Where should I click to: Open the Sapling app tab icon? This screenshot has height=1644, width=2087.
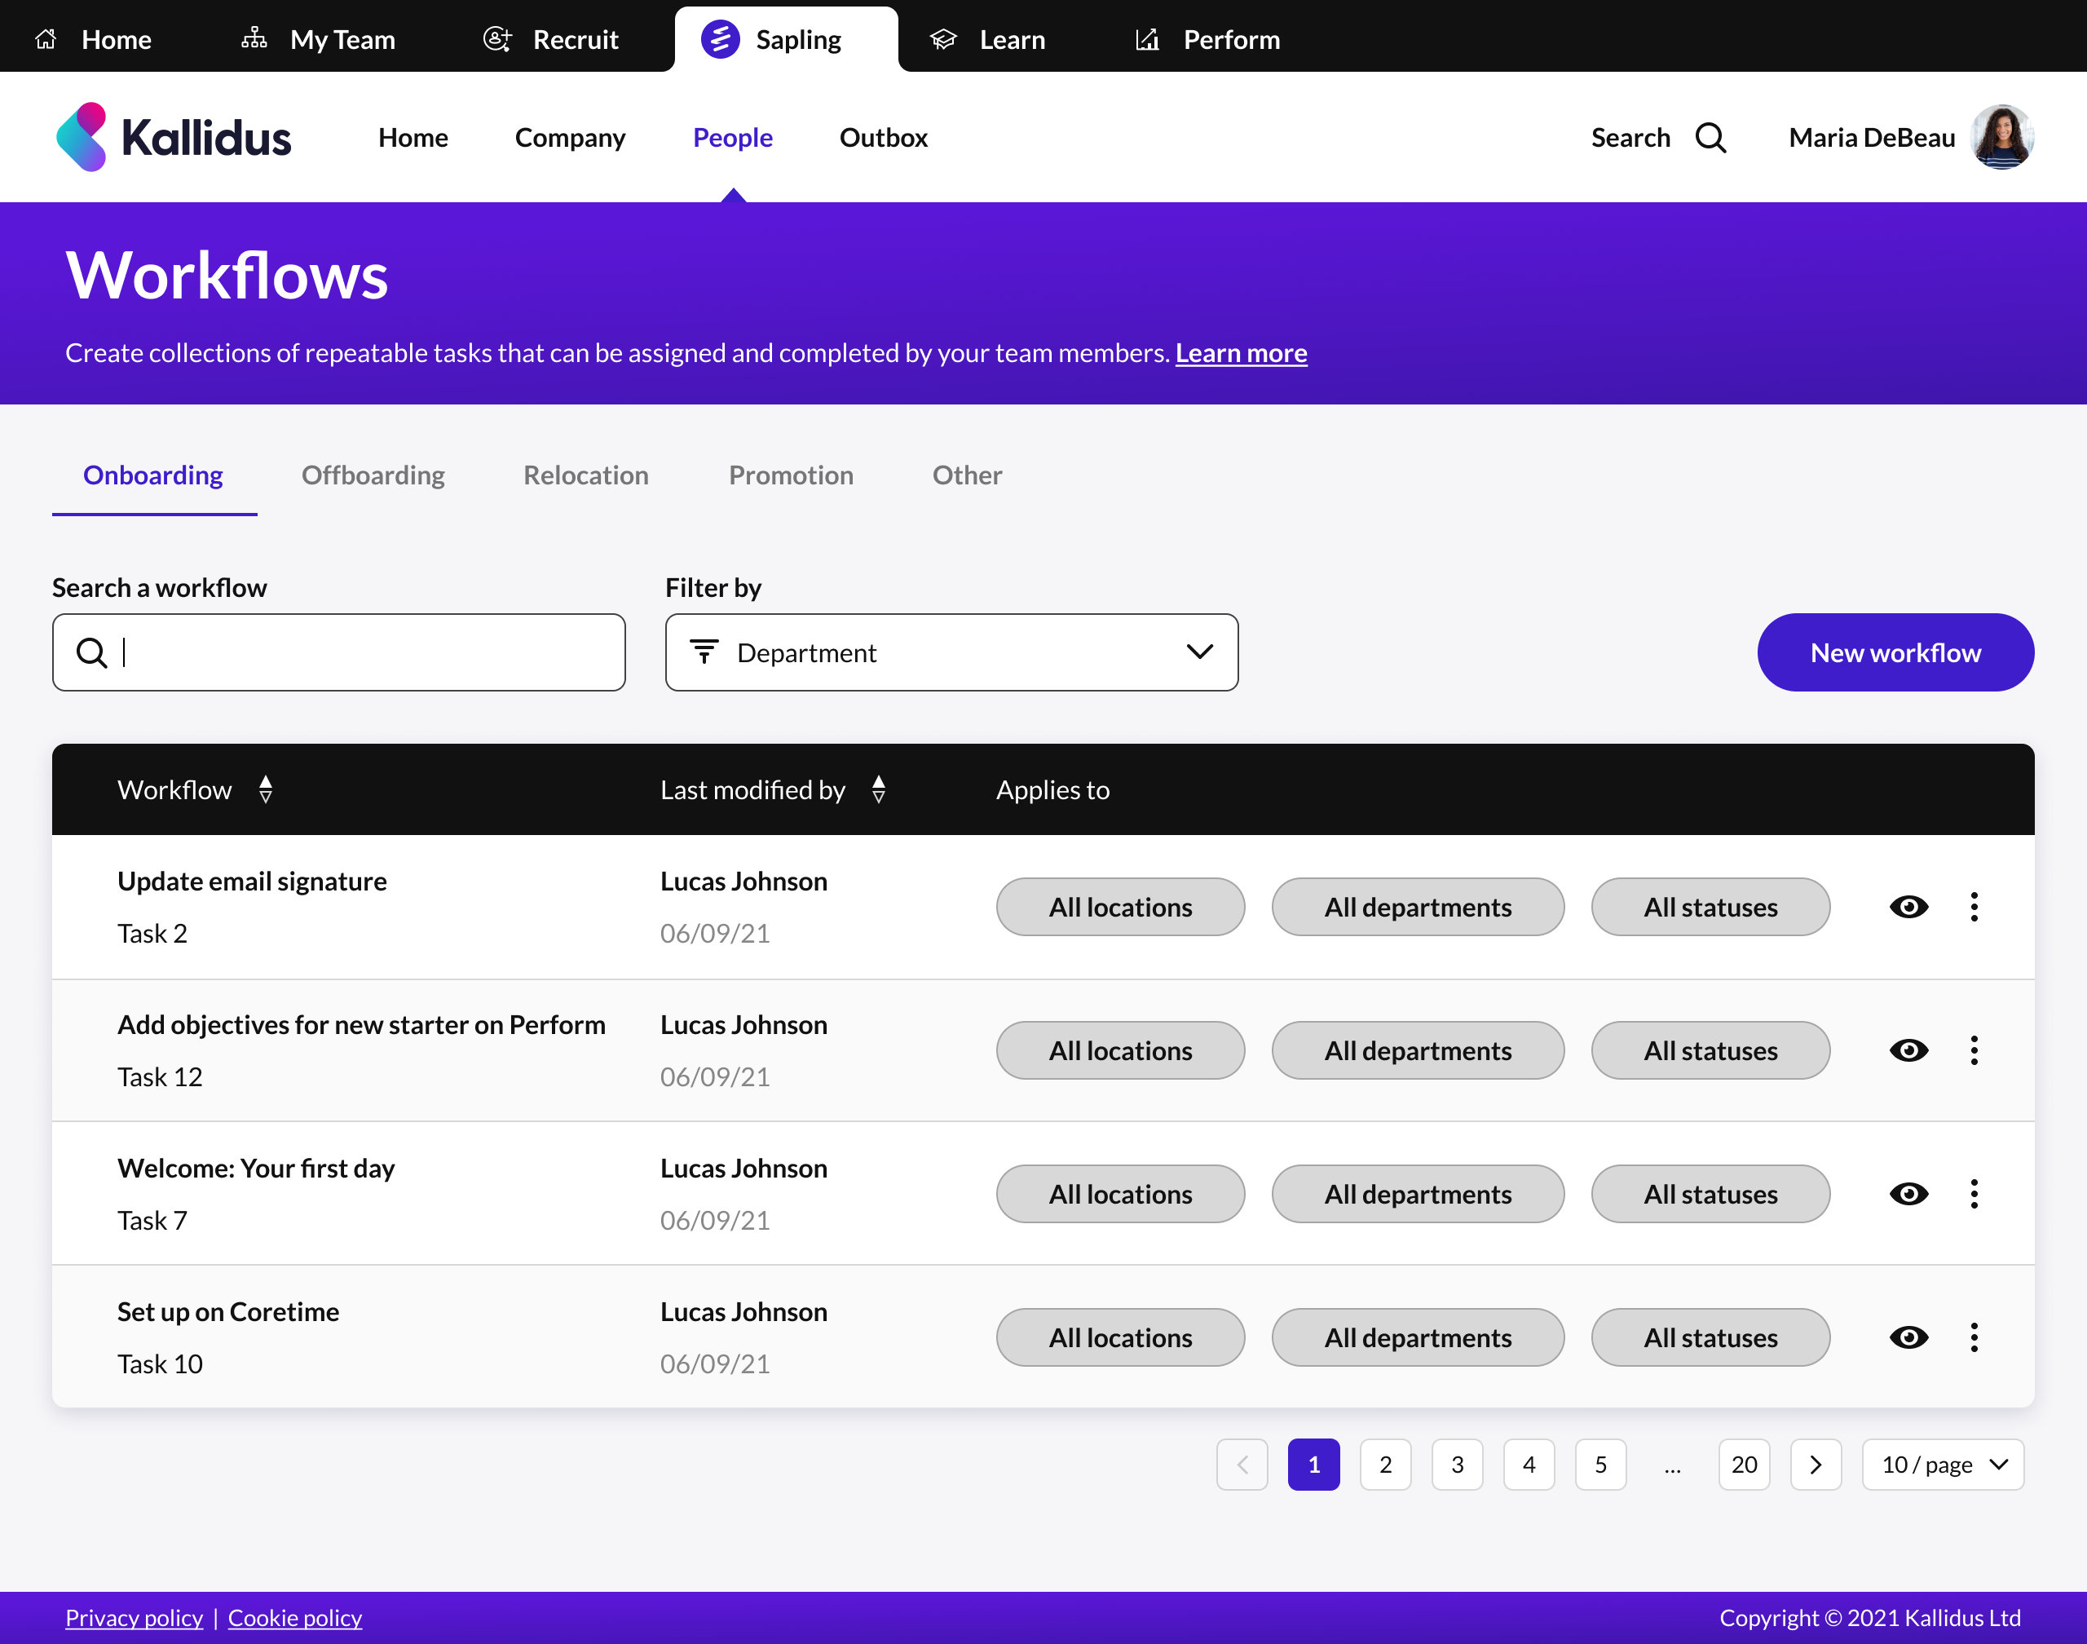[720, 39]
